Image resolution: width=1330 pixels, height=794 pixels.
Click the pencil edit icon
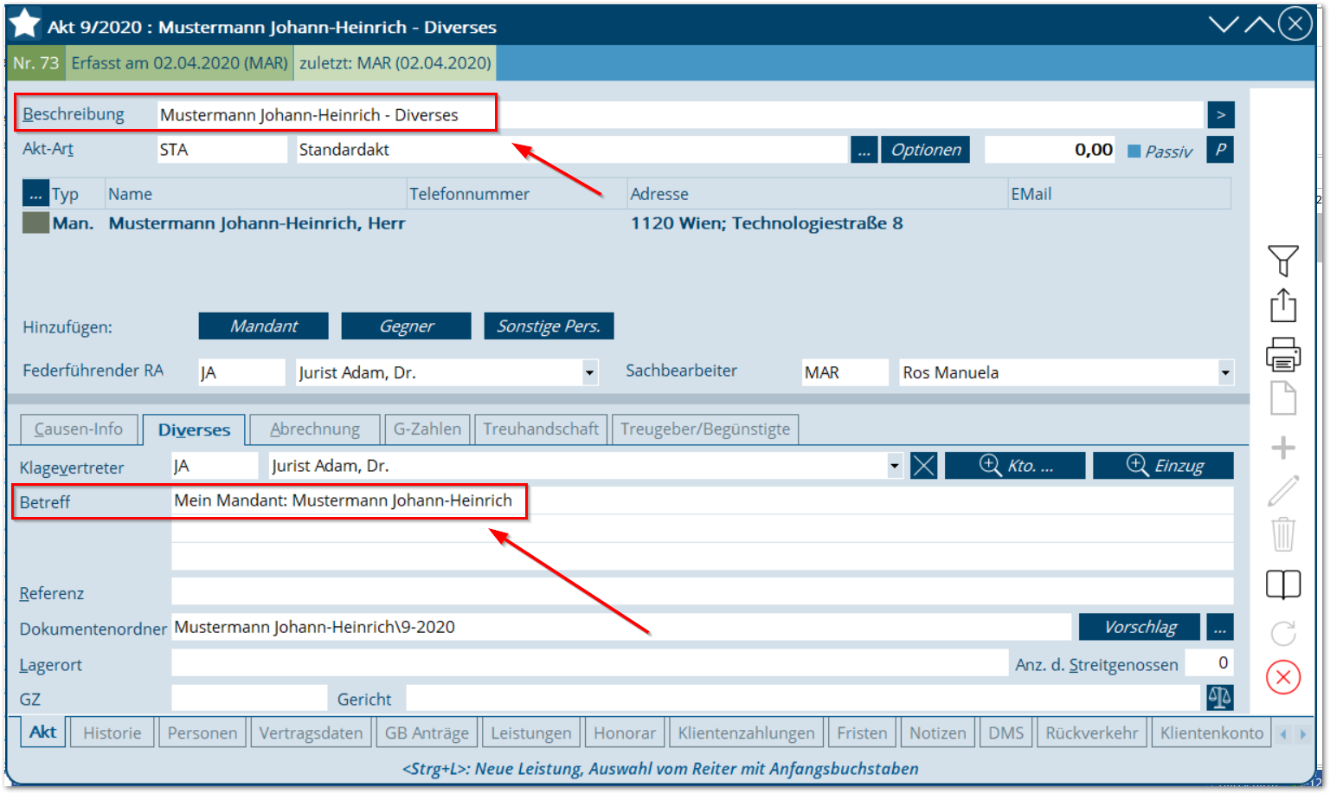click(x=1282, y=490)
